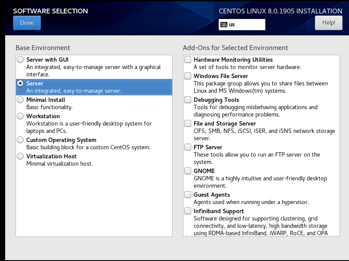Viewport: 349px width, 261px height.
Task: Click CENTOS LINUX 8.0.1905 INSTALLATION title
Action: point(280,11)
